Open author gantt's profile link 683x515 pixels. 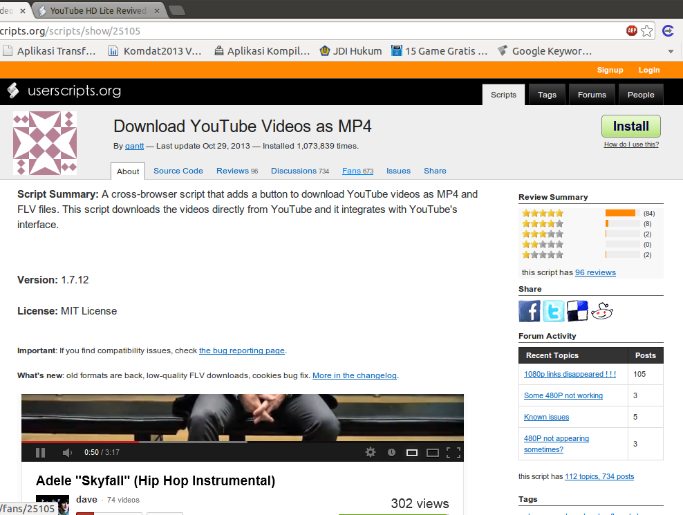(134, 146)
